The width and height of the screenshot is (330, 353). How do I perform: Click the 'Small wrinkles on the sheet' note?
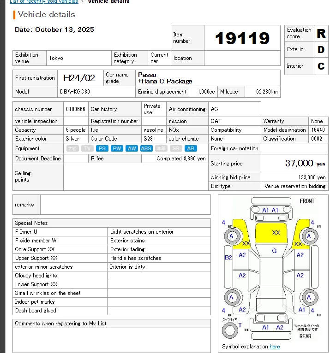[48, 293]
